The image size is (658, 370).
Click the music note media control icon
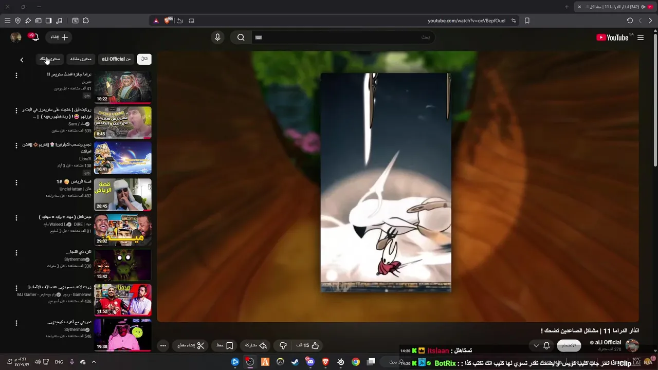[59, 21]
